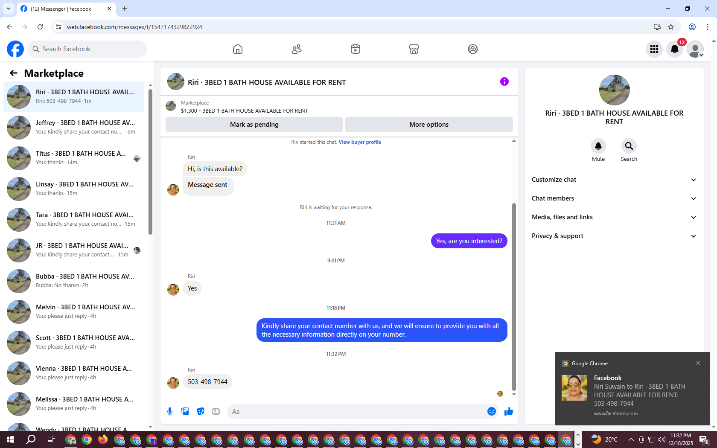Open the Notifications bell with 12 badge
The width and height of the screenshot is (717, 448).
click(675, 49)
